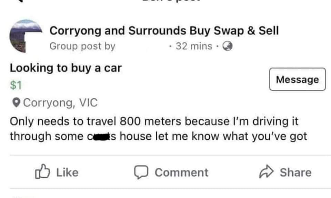Open Corryong and Surrounds Buy Swap & Sell group
The image size is (331, 198).
click(164, 31)
